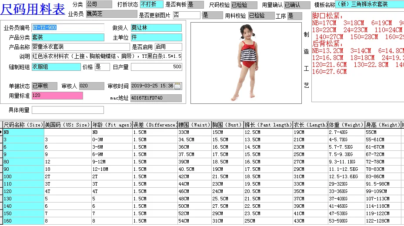Click the 打折状态 field 不打折
The image size is (404, 226).
(151, 4)
